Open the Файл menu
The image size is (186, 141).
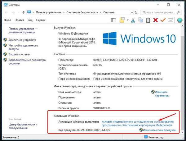(7, 20)
